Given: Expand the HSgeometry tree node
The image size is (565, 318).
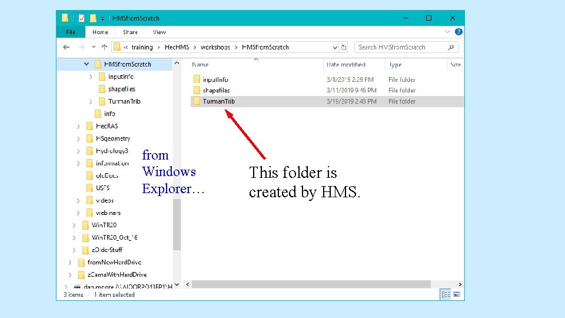Looking at the screenshot, I should pyautogui.click(x=78, y=138).
